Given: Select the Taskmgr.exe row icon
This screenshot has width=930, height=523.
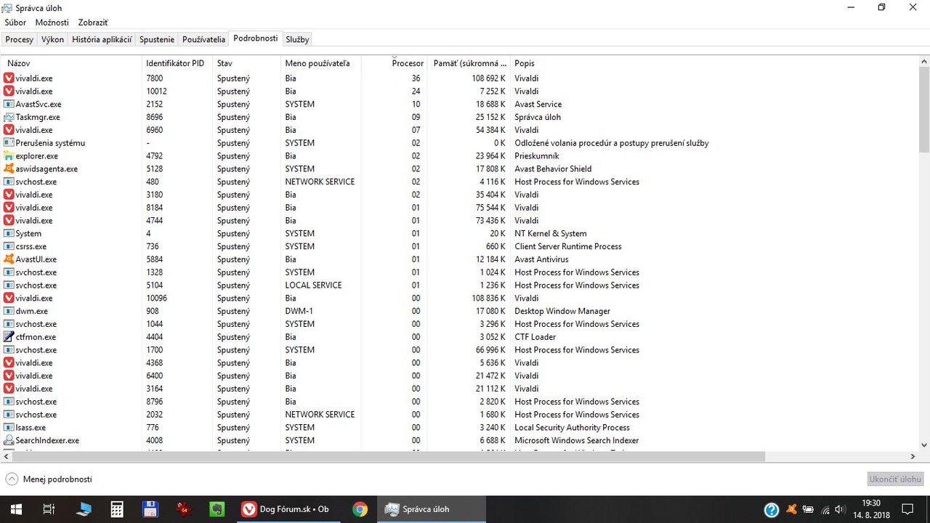Looking at the screenshot, I should [x=9, y=117].
